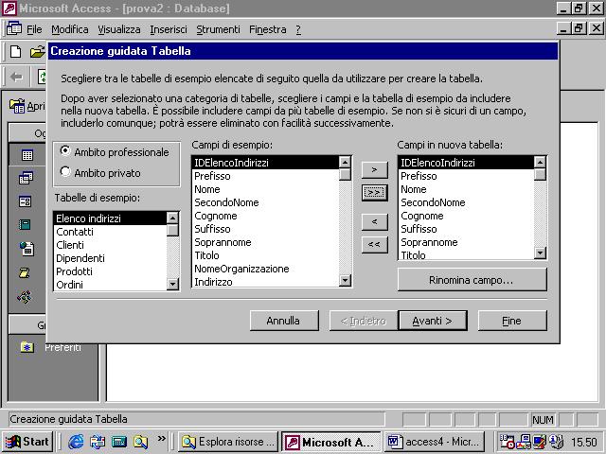Click up arrow of Campi in nuova tabella scrollbar

[x=540, y=162]
